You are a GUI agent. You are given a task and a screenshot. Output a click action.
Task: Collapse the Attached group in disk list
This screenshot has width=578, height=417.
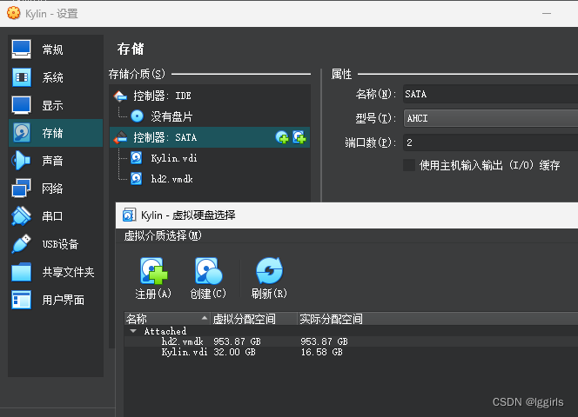click(x=133, y=331)
